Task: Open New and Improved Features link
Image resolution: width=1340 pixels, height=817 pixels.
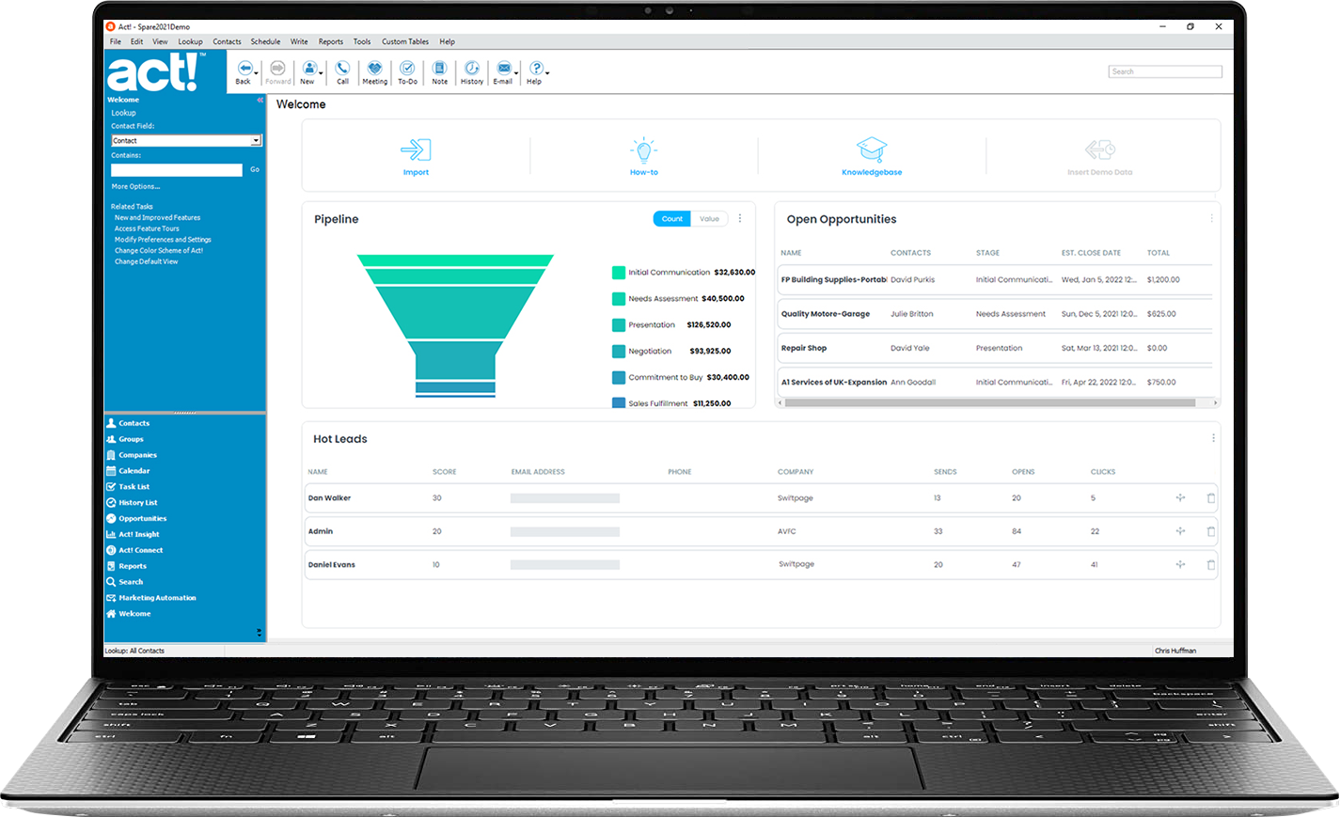Action: pos(157,217)
